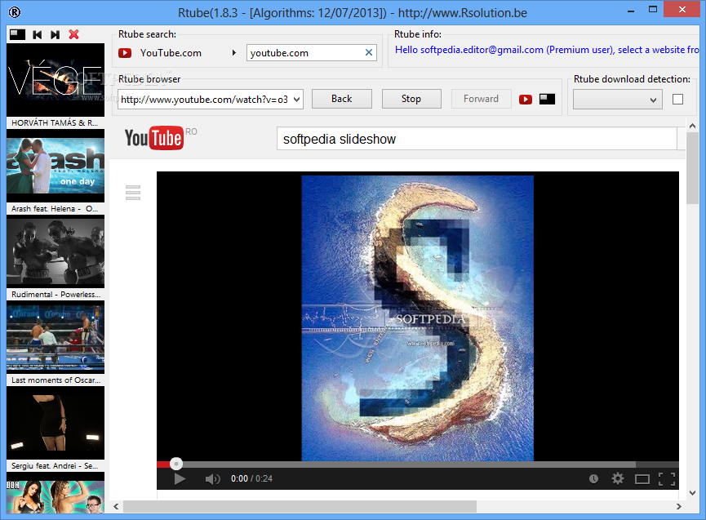Toggle the download detection checkbox

tap(677, 99)
